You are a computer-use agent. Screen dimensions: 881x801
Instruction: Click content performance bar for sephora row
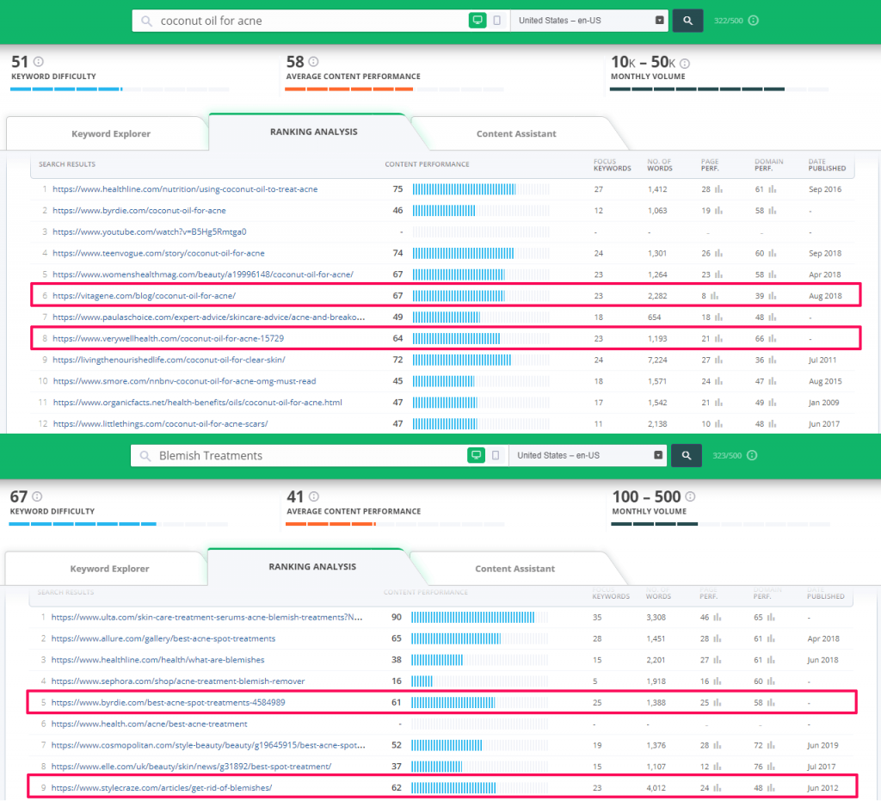(479, 681)
